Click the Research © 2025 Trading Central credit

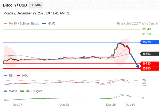coord(137,24)
